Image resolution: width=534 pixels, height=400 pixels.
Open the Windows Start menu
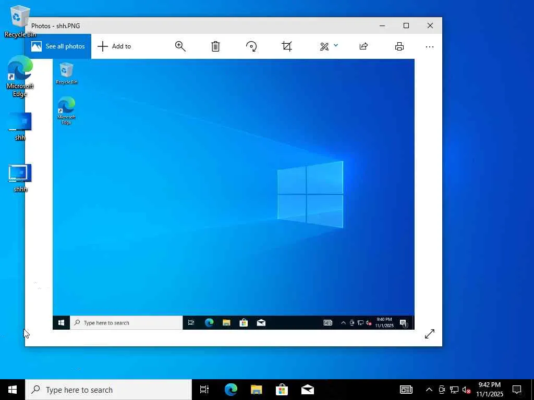13,390
